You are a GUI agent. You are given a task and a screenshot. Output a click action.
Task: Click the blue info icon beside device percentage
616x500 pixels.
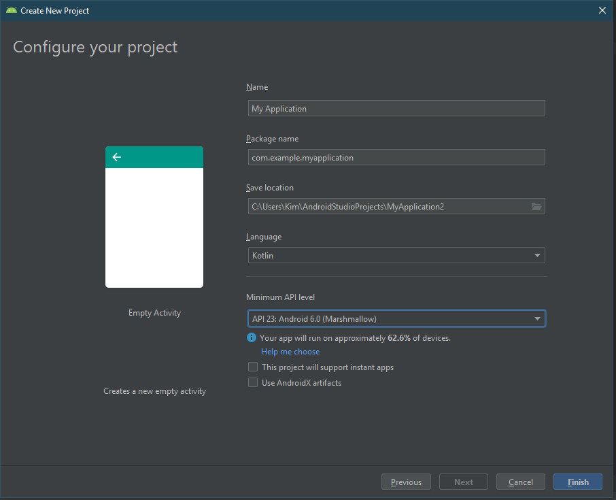(x=252, y=337)
